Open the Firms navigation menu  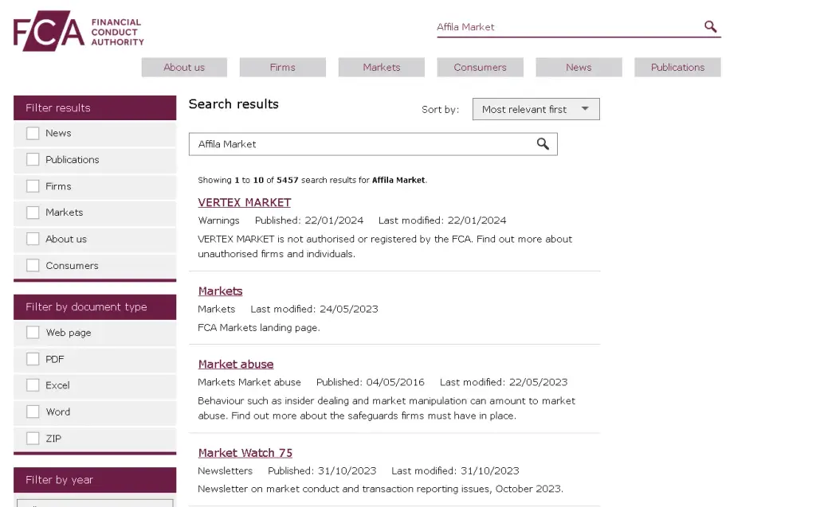(283, 67)
